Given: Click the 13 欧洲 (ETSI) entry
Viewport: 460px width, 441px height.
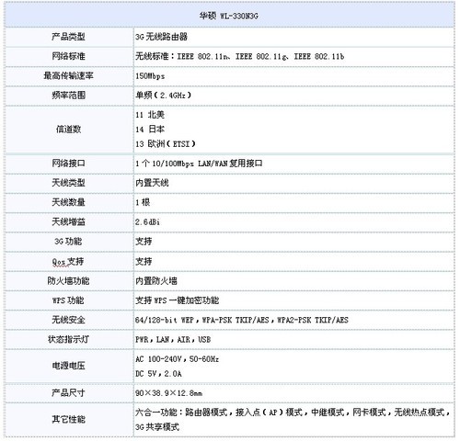Looking at the screenshot, I should 166,143.
